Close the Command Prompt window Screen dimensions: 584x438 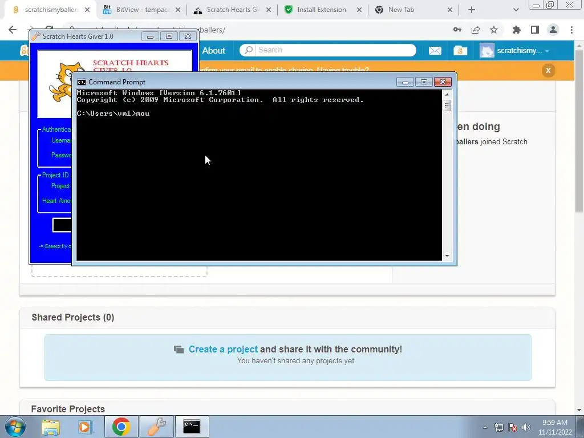click(x=443, y=82)
